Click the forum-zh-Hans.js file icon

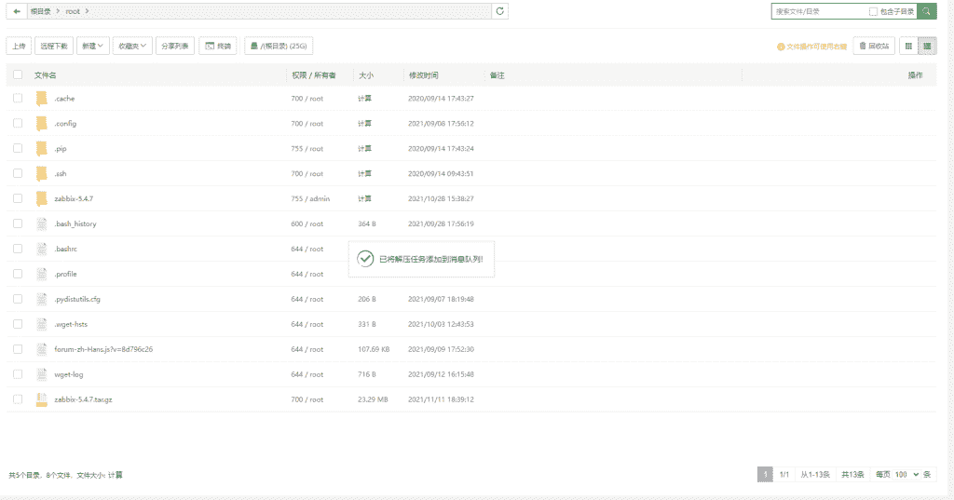[x=41, y=349]
